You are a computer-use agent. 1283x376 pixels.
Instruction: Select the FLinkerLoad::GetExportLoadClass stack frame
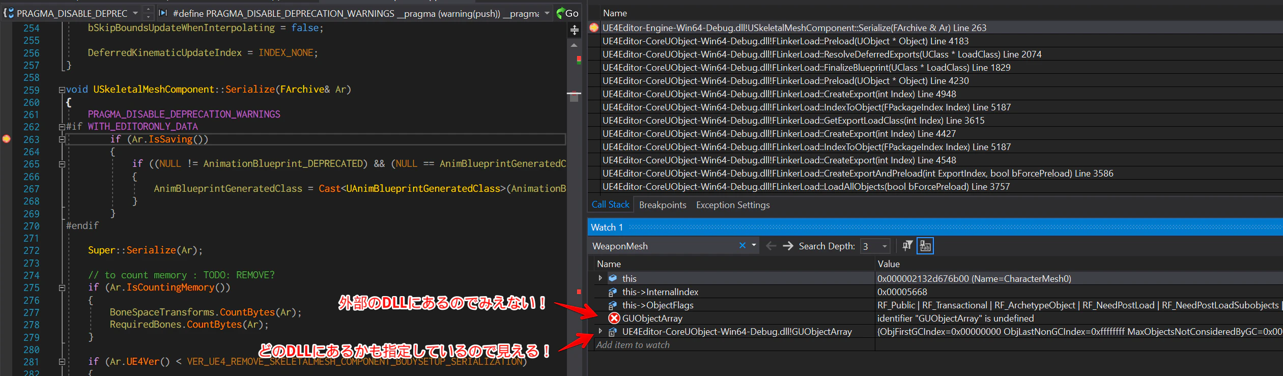click(x=935, y=121)
